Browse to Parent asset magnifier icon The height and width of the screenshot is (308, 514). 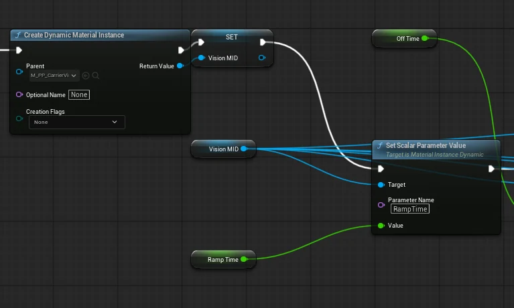tap(96, 76)
